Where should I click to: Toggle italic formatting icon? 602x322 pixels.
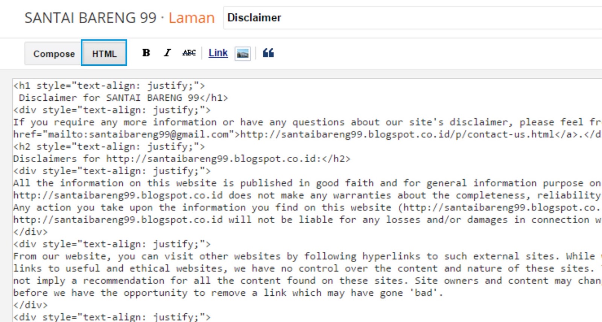pyautogui.click(x=167, y=53)
